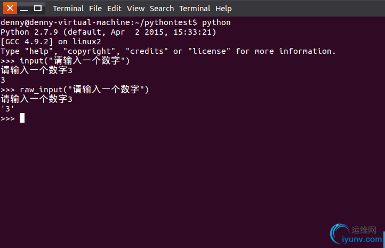Open the second Terminal menu beside Help
385x248 pixels.
(195, 9)
